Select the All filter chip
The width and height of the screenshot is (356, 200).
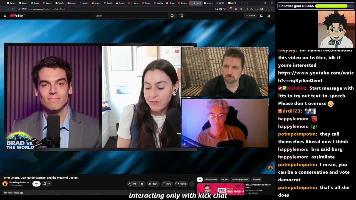click(200, 180)
